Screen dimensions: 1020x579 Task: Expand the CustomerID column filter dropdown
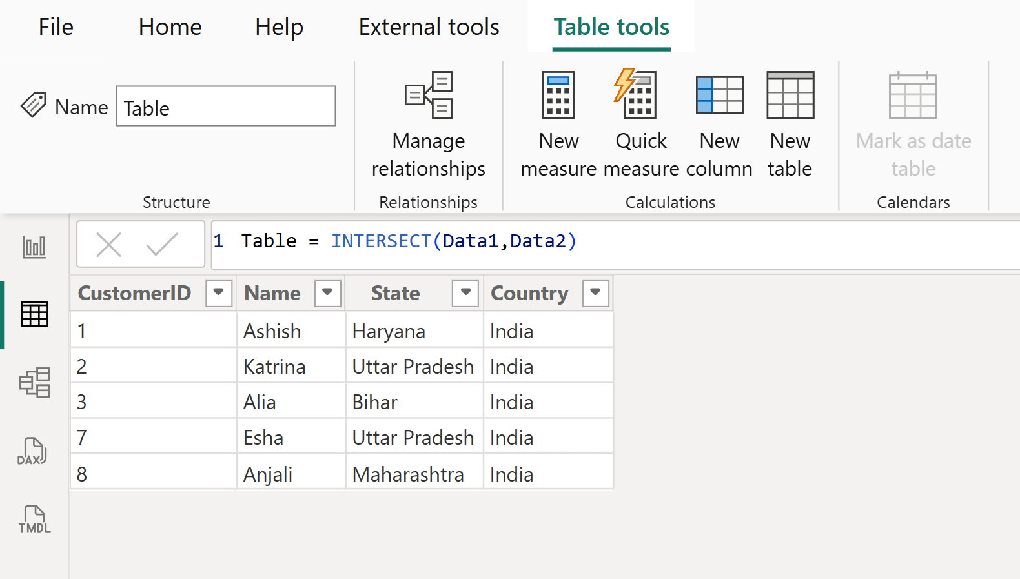pyautogui.click(x=219, y=293)
